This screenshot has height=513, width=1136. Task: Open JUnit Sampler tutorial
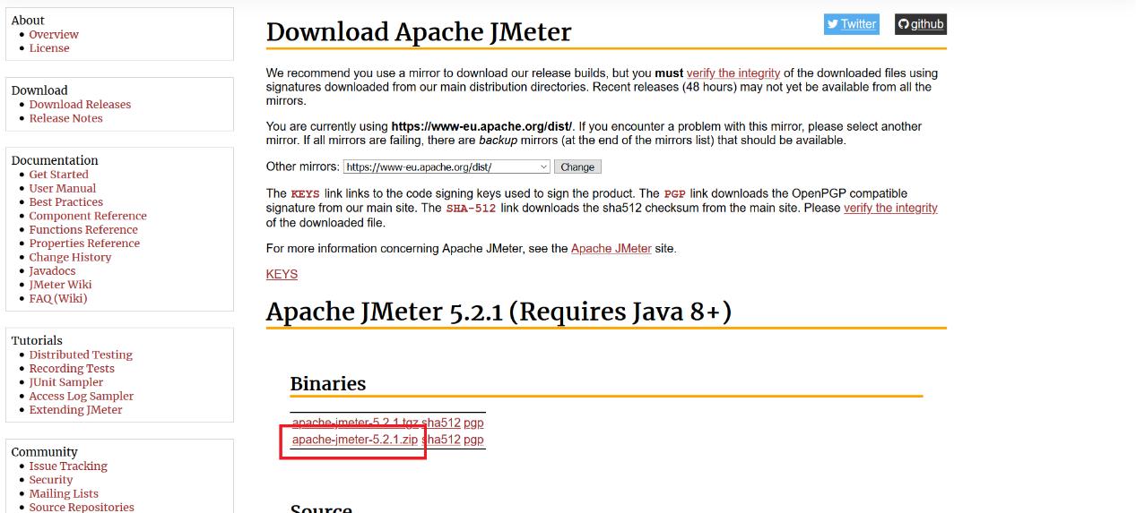tap(66, 382)
